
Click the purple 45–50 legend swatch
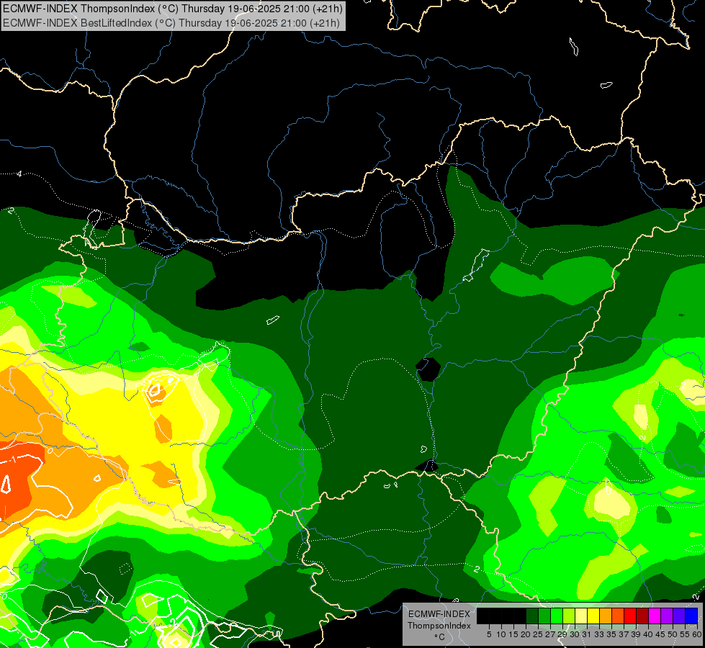tap(667, 616)
